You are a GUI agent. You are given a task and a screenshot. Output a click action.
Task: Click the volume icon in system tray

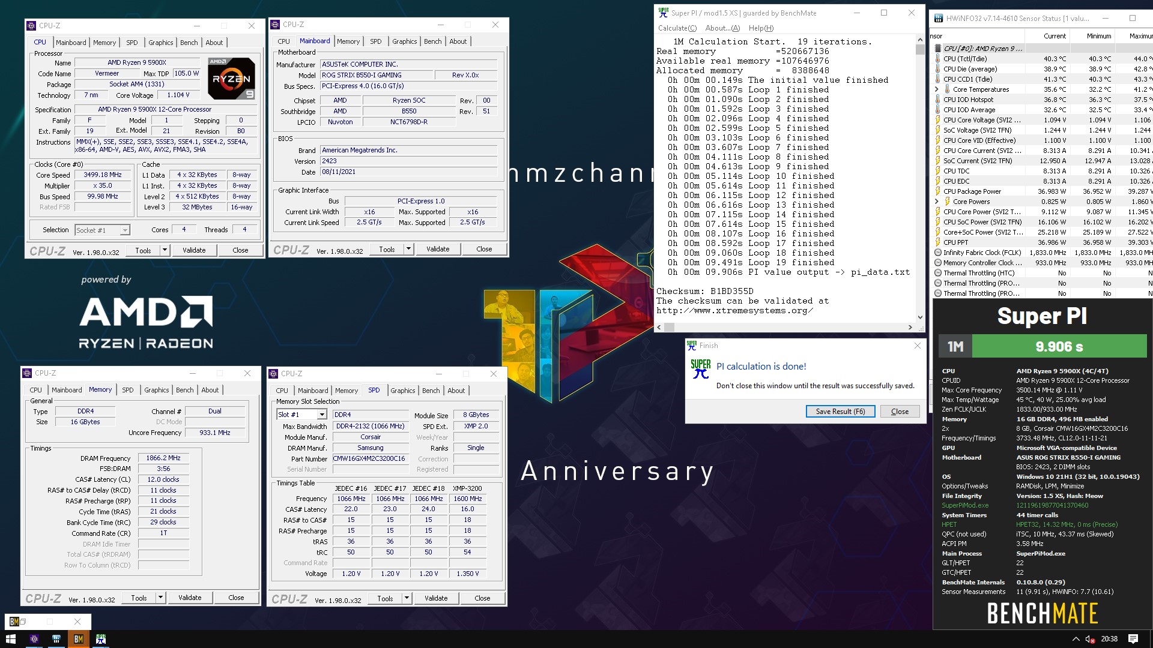1090,639
